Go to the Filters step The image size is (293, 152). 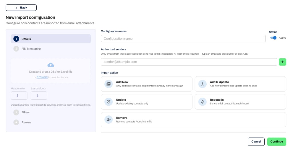click(51, 112)
